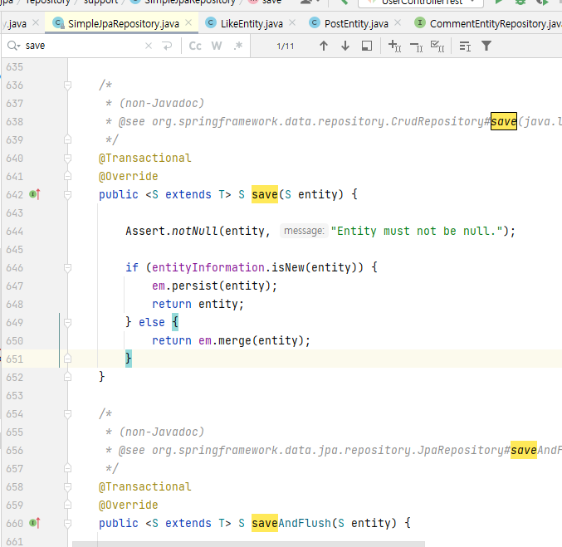Viewport: 562px width, 547px height.
Task: Collapse comment block starting at line 636
Action: click(x=67, y=85)
